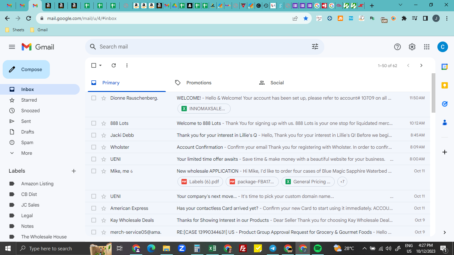Star the American Express email
This screenshot has height=255, width=454.
(x=104, y=208)
